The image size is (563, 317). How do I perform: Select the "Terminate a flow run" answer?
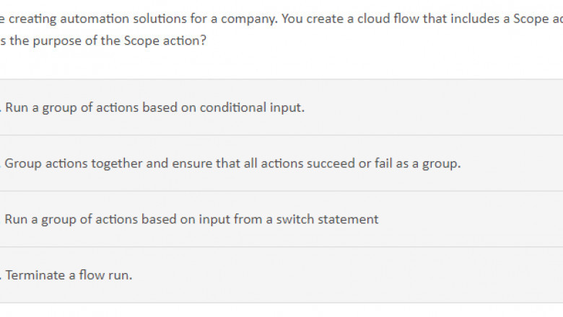pyautogui.click(x=69, y=274)
